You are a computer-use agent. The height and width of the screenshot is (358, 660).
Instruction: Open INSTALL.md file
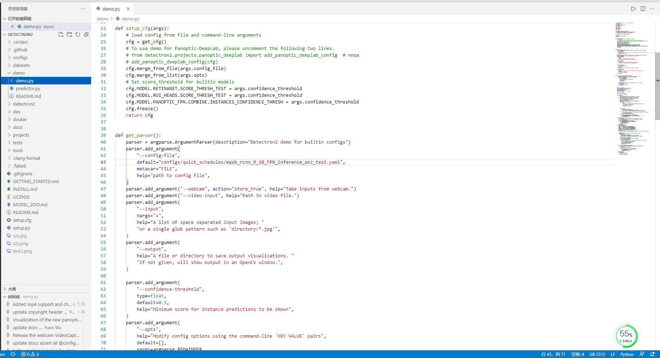25,189
